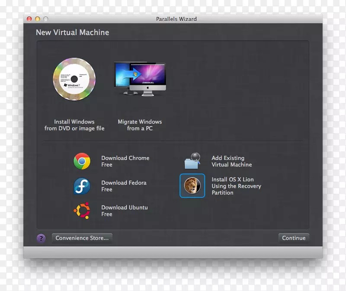346x291 pixels.
Task: Choose the Download Chrome Free option
Action: click(125, 161)
